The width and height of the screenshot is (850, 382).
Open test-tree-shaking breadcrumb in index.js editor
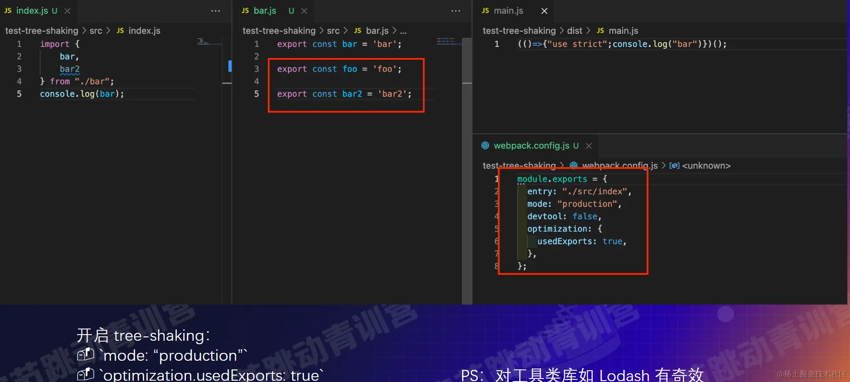point(42,31)
